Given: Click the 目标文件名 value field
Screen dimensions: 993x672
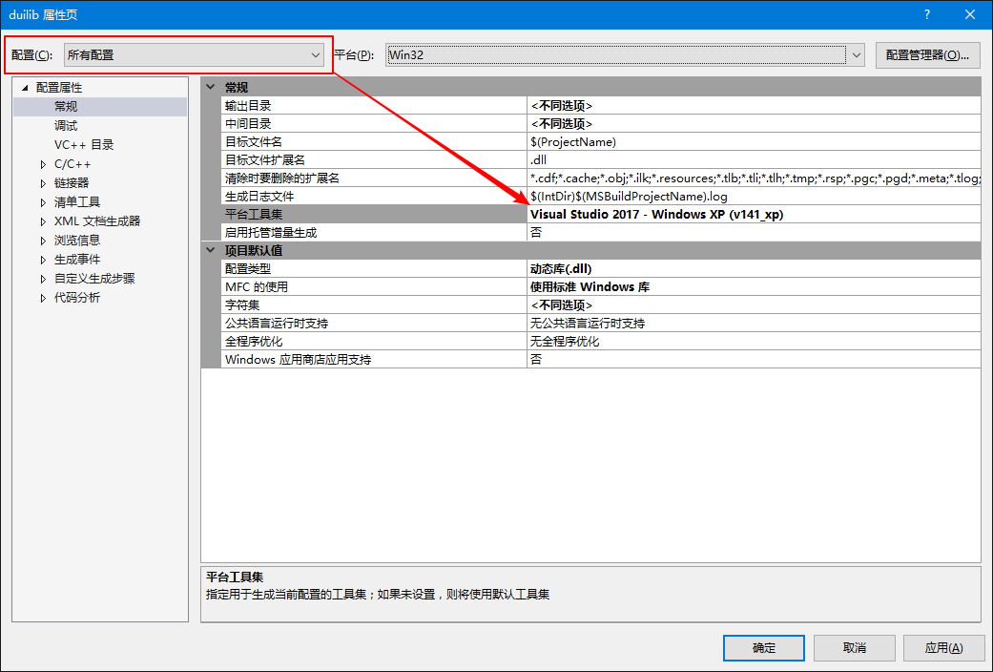Looking at the screenshot, I should point(755,142).
